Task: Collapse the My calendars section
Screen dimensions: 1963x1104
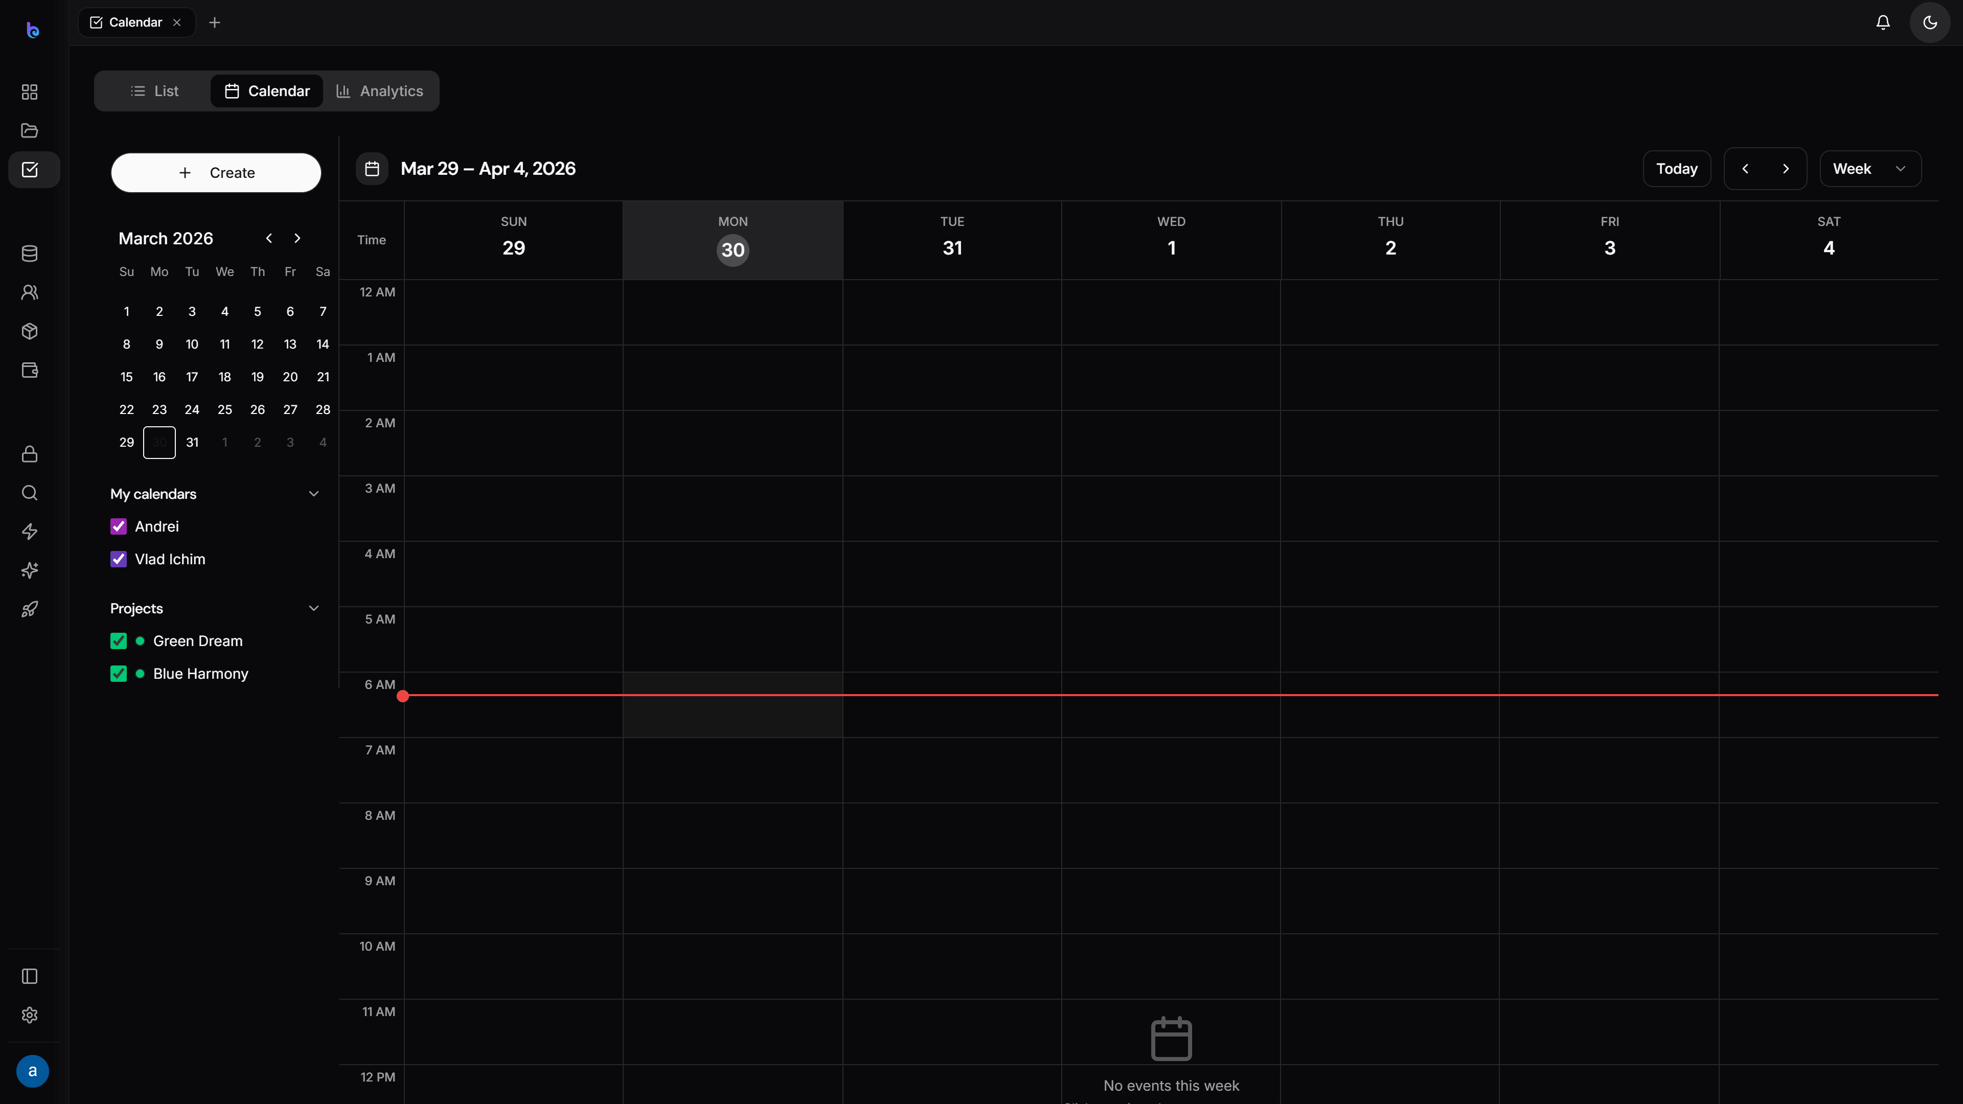Action: coord(313,494)
